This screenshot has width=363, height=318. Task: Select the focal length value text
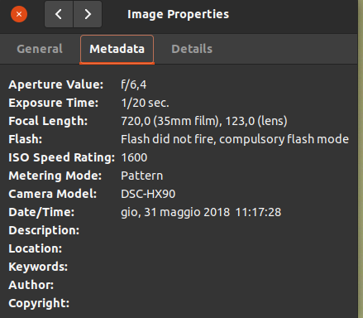tap(204, 121)
